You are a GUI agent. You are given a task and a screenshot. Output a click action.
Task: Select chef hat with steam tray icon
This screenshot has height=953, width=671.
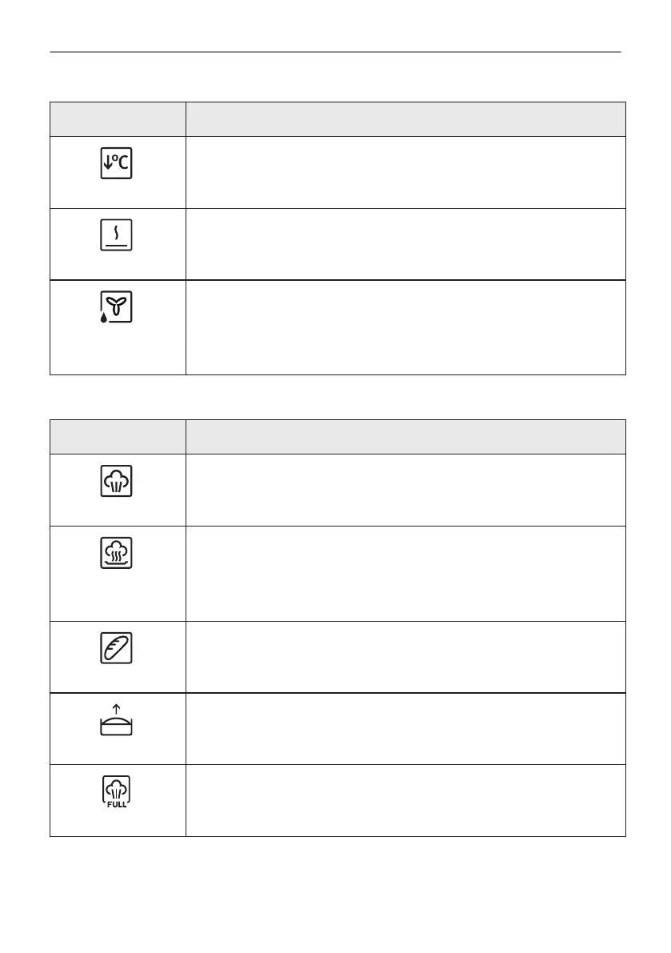click(116, 553)
